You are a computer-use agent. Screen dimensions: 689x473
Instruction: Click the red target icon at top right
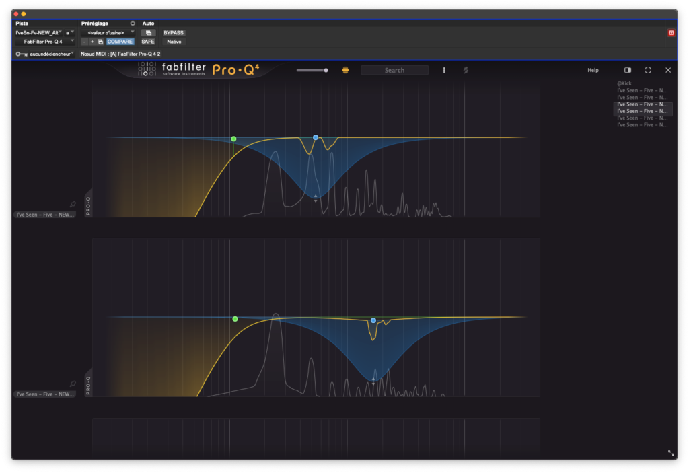(x=671, y=33)
